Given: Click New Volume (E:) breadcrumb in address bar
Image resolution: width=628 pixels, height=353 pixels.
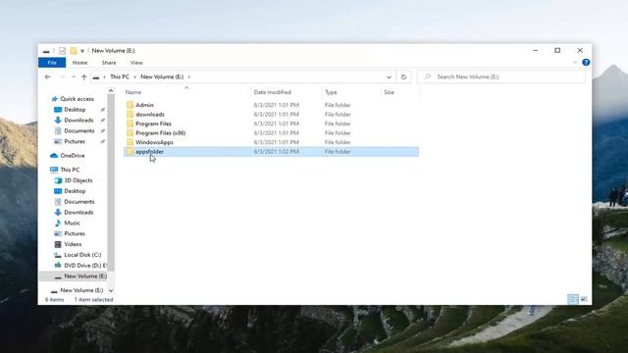Looking at the screenshot, I should [x=162, y=76].
